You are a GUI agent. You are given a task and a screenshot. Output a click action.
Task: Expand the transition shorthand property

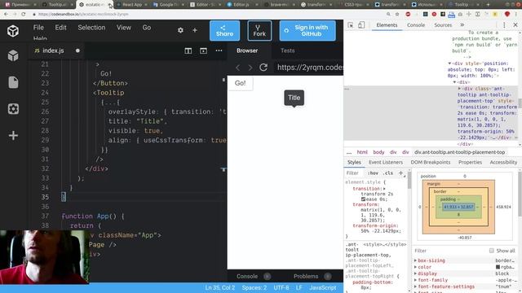click(384, 188)
